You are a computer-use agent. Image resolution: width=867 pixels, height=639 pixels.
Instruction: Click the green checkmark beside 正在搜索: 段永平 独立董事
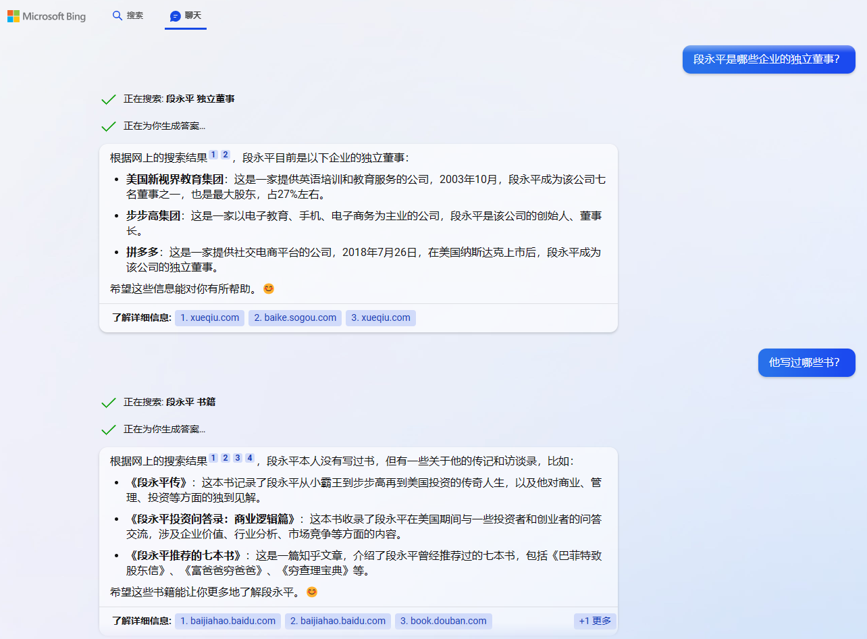[108, 99]
